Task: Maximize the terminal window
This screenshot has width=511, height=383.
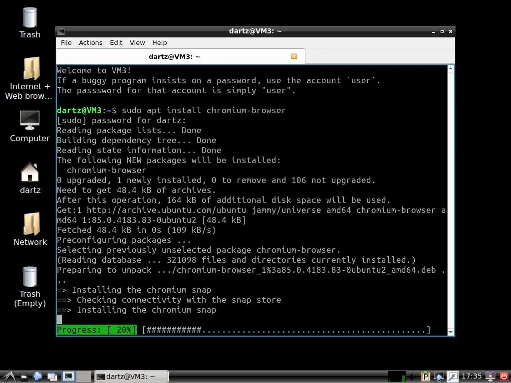Action: 442,31
